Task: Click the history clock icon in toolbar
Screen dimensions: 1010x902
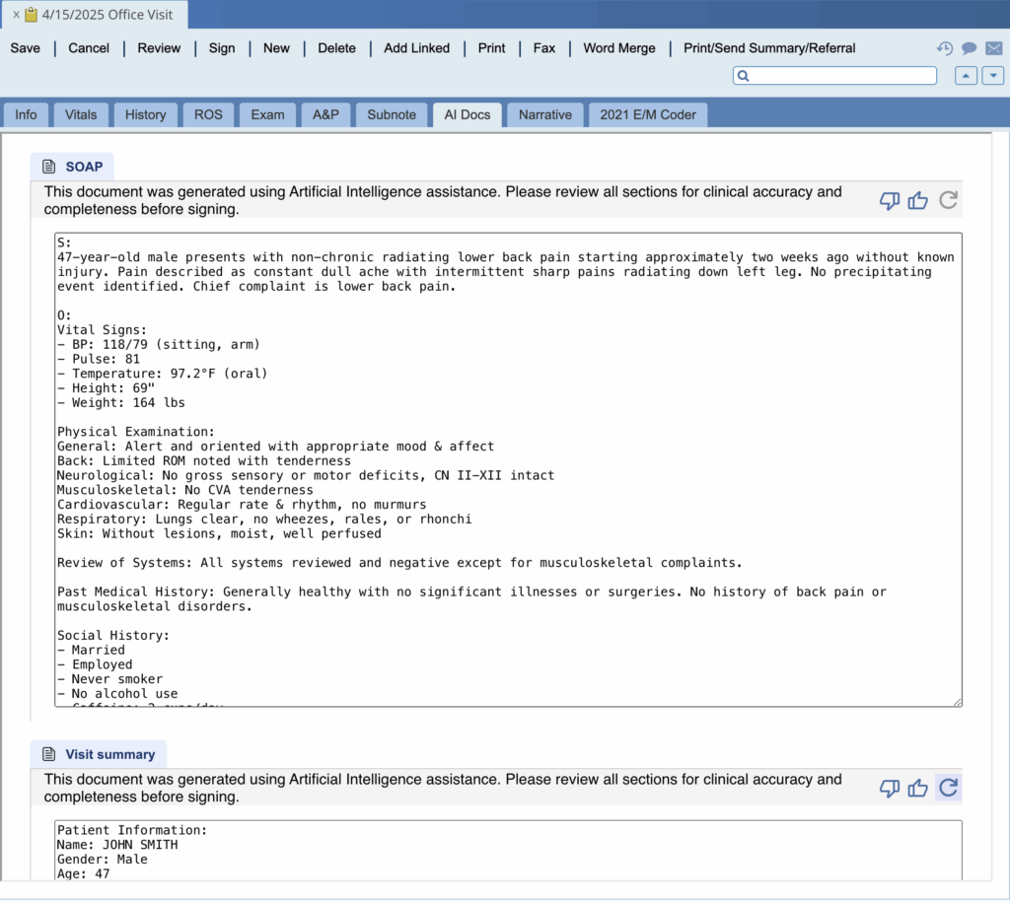Action: [x=944, y=48]
